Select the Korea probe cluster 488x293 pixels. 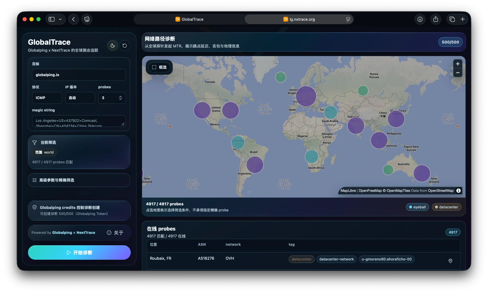tap(396, 119)
